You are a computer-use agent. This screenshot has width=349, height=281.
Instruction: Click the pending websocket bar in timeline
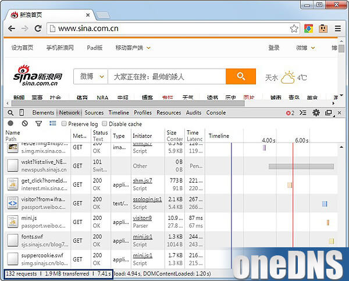point(301,166)
